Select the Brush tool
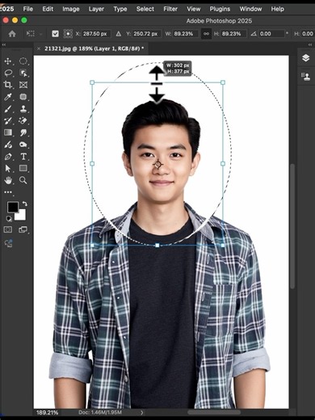 [8, 109]
